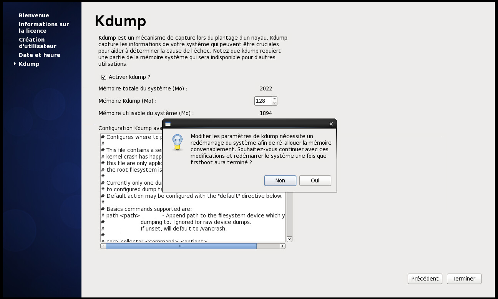498x299 pixels.
Task: Click the dialog message about "Modifier les paramètres de kdump"
Action: [261, 149]
